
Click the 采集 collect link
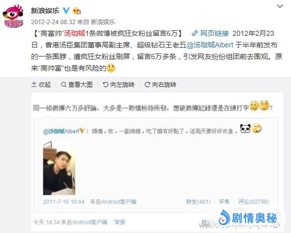click(224, 202)
